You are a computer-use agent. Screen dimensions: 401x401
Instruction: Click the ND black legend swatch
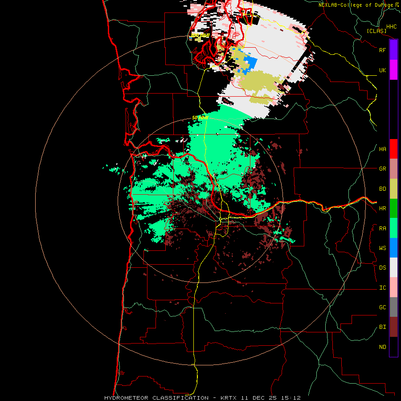click(x=393, y=347)
